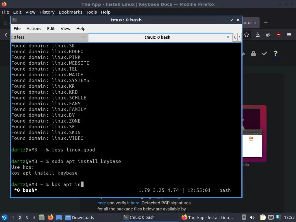296x222 pixels.
Task: Open Firefox Help menu
Action: (106, 12)
